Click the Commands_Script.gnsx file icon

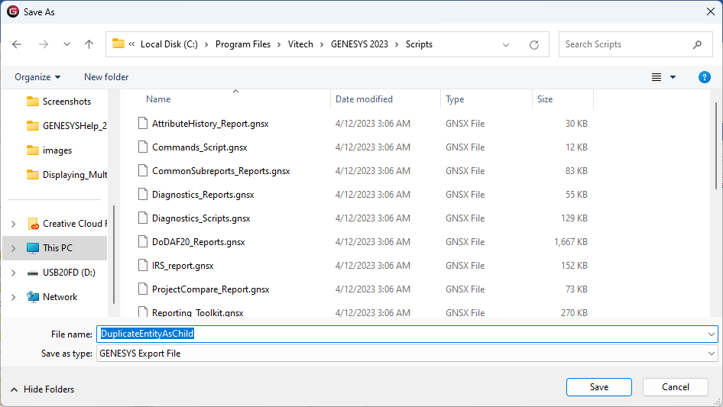coord(141,147)
